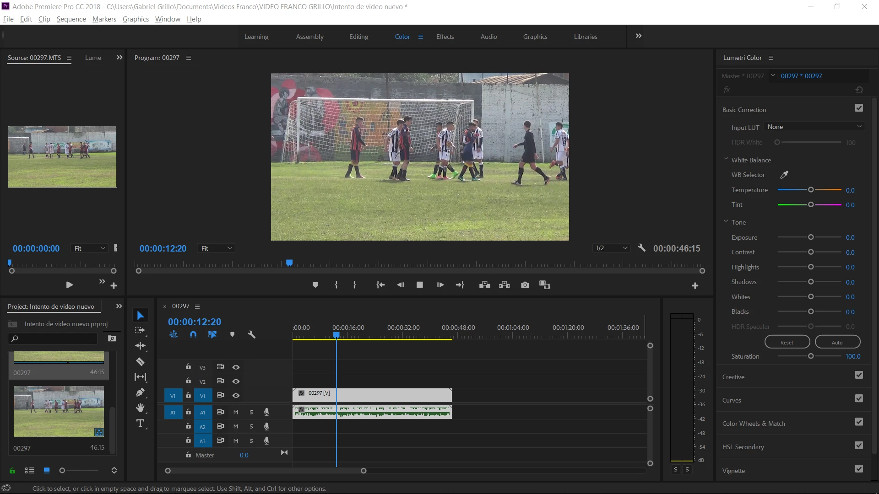Select the Pen tool in toolbar
The width and height of the screenshot is (879, 494).
(x=140, y=392)
